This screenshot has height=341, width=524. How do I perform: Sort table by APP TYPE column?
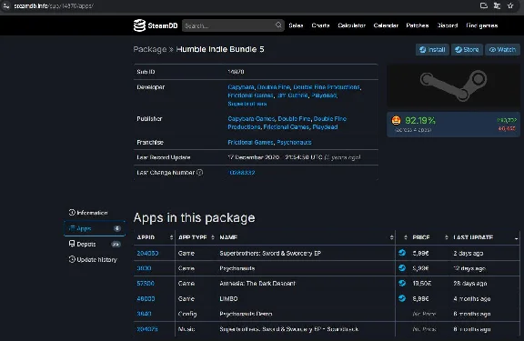coord(196,237)
